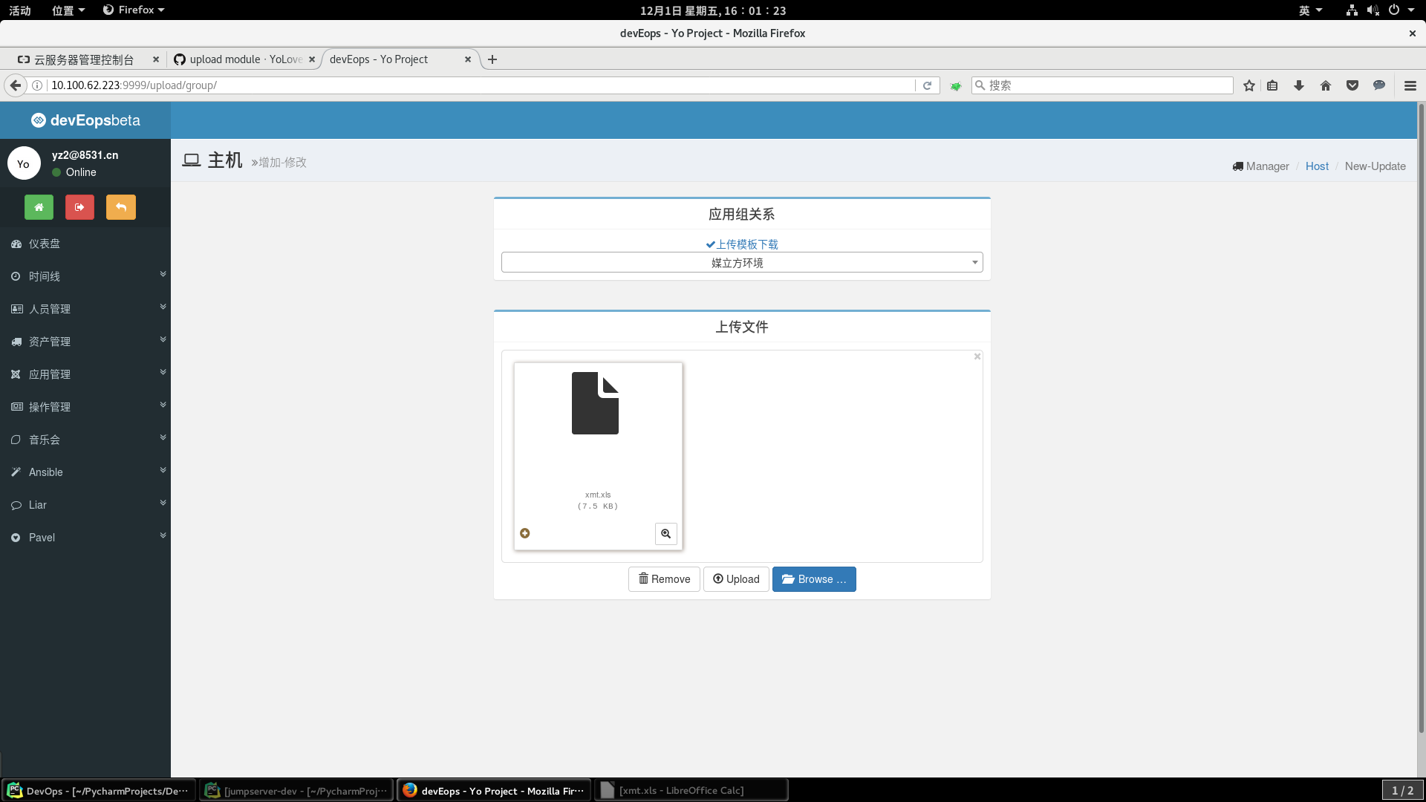Click the orange reply arrow button

click(121, 207)
